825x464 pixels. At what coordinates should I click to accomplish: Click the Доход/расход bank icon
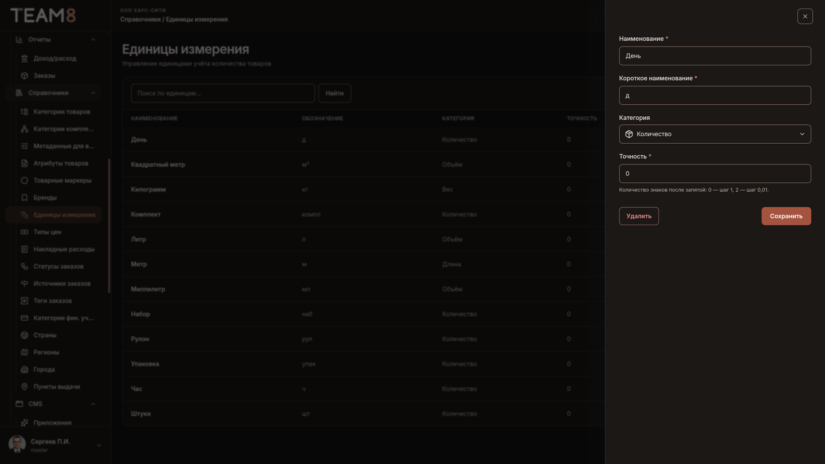pyautogui.click(x=24, y=58)
